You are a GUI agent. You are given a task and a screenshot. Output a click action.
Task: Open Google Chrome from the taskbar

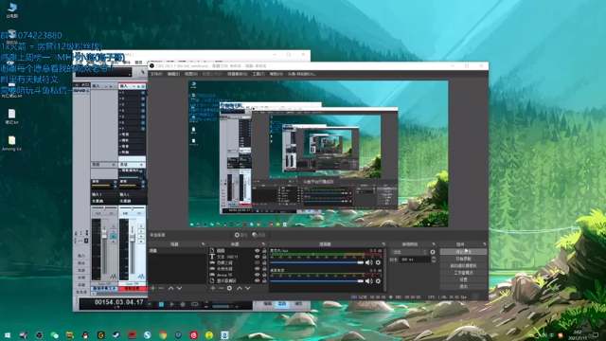click(x=163, y=335)
